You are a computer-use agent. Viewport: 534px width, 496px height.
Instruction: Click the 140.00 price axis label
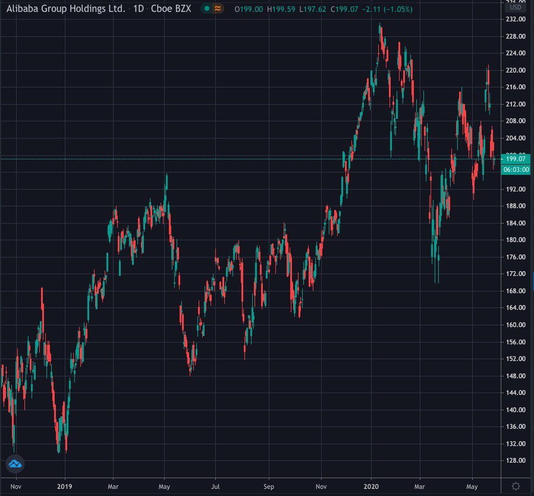(x=516, y=410)
